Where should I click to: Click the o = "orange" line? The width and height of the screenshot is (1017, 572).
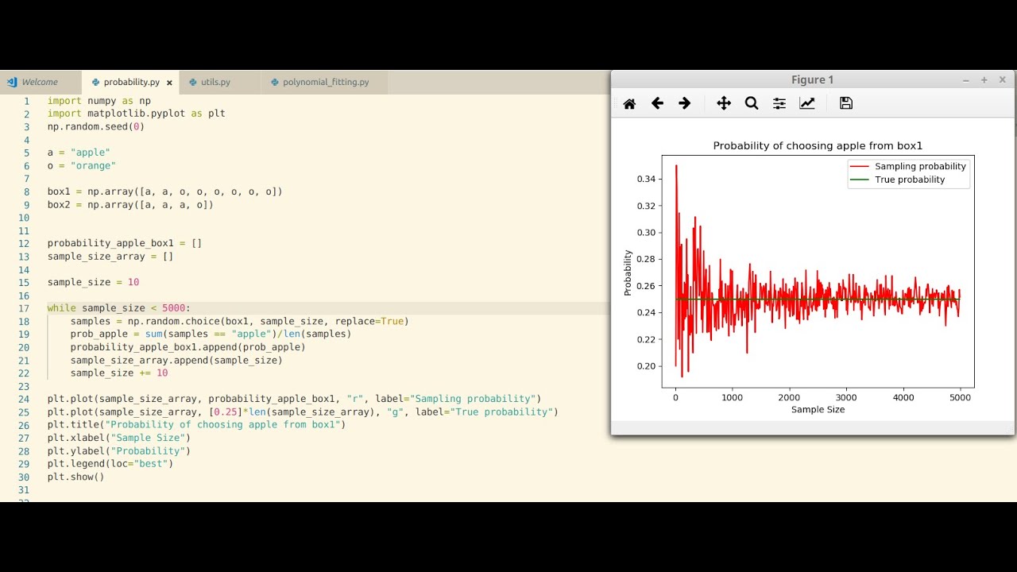click(x=81, y=165)
